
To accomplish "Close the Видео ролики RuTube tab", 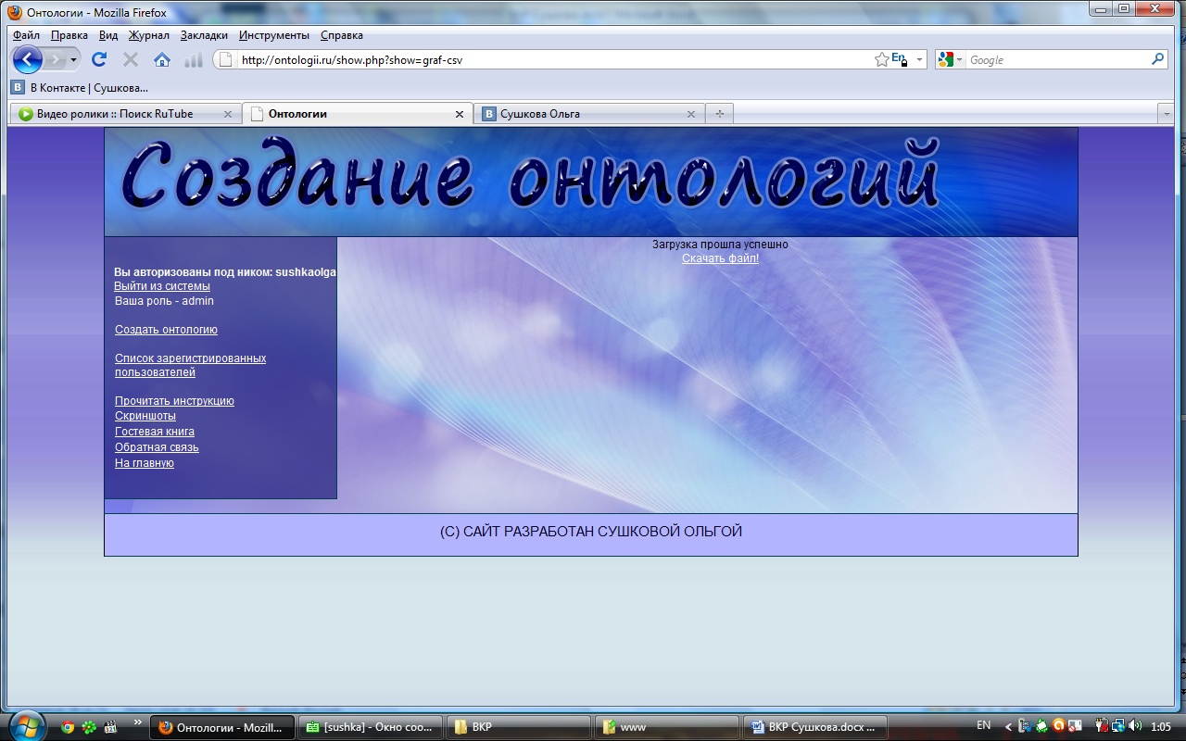I will (x=228, y=114).
